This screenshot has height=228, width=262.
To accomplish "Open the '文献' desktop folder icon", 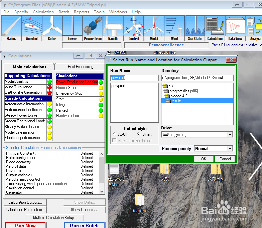I will [x=164, y=173].
